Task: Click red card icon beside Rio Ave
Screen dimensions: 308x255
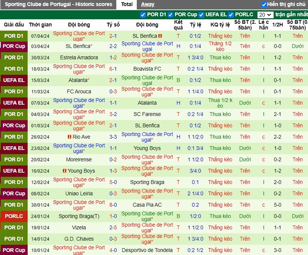Action: pyautogui.click(x=69, y=137)
